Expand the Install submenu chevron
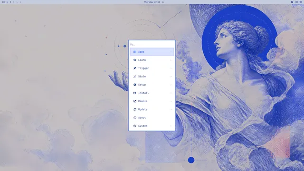 pyautogui.click(x=171, y=93)
